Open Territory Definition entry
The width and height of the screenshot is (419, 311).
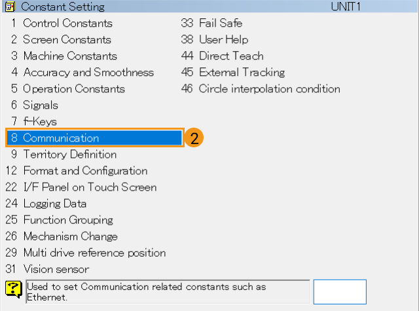click(69, 155)
